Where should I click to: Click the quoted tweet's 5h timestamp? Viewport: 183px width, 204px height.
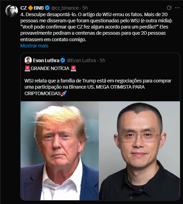102,60
